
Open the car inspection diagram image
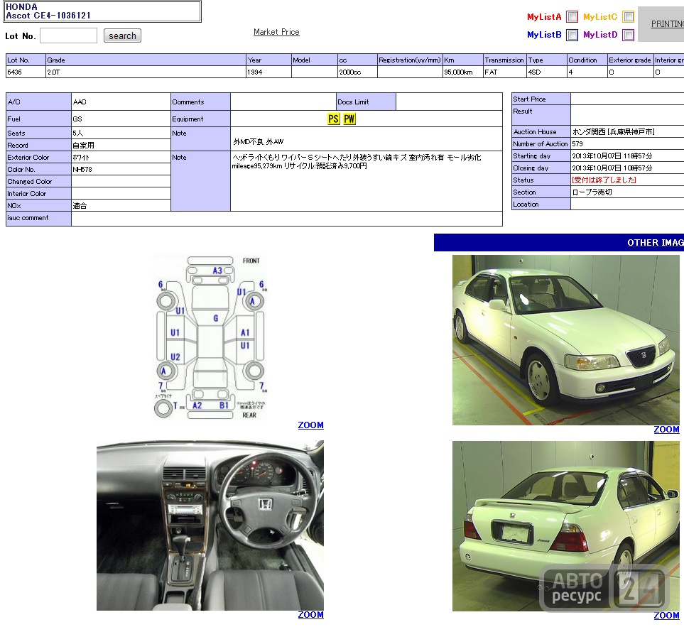tap(210, 337)
